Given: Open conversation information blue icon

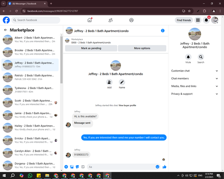Looking at the screenshot, I should [163, 30].
